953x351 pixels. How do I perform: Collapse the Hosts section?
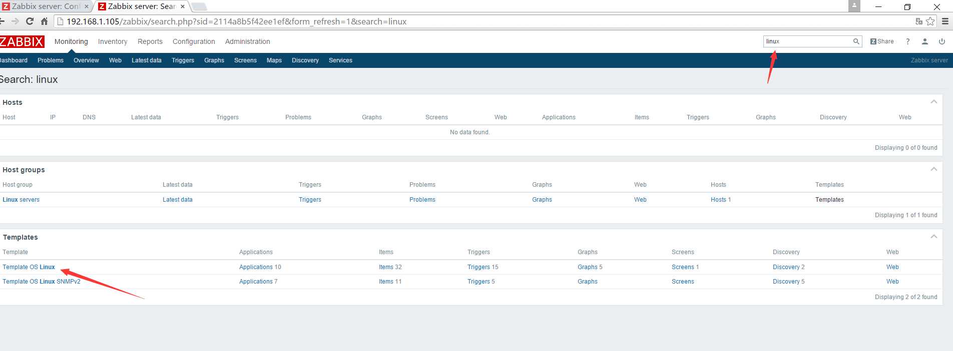(x=933, y=102)
